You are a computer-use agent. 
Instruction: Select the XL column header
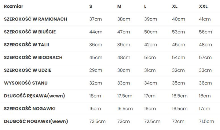pyautogui.click(x=175, y=6)
